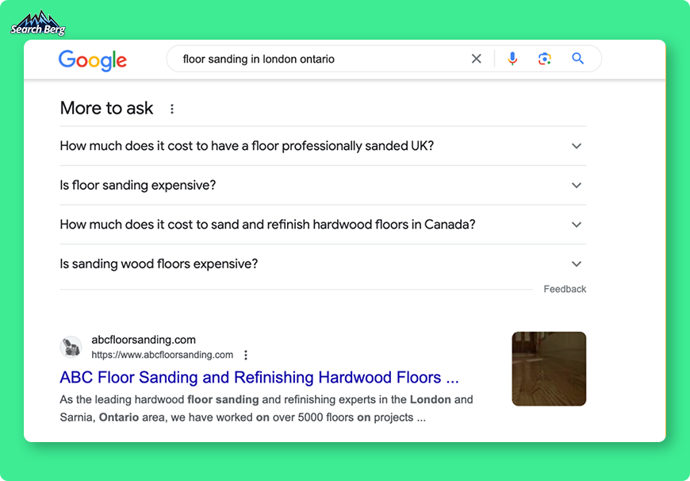The height and width of the screenshot is (481, 690).
Task: Click the Search Berg logo
Action: [x=38, y=23]
